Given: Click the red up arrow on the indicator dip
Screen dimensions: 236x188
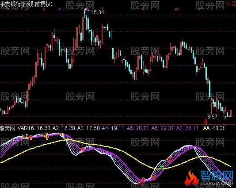Looking at the screenshot, I should pyautogui.click(x=83, y=150).
